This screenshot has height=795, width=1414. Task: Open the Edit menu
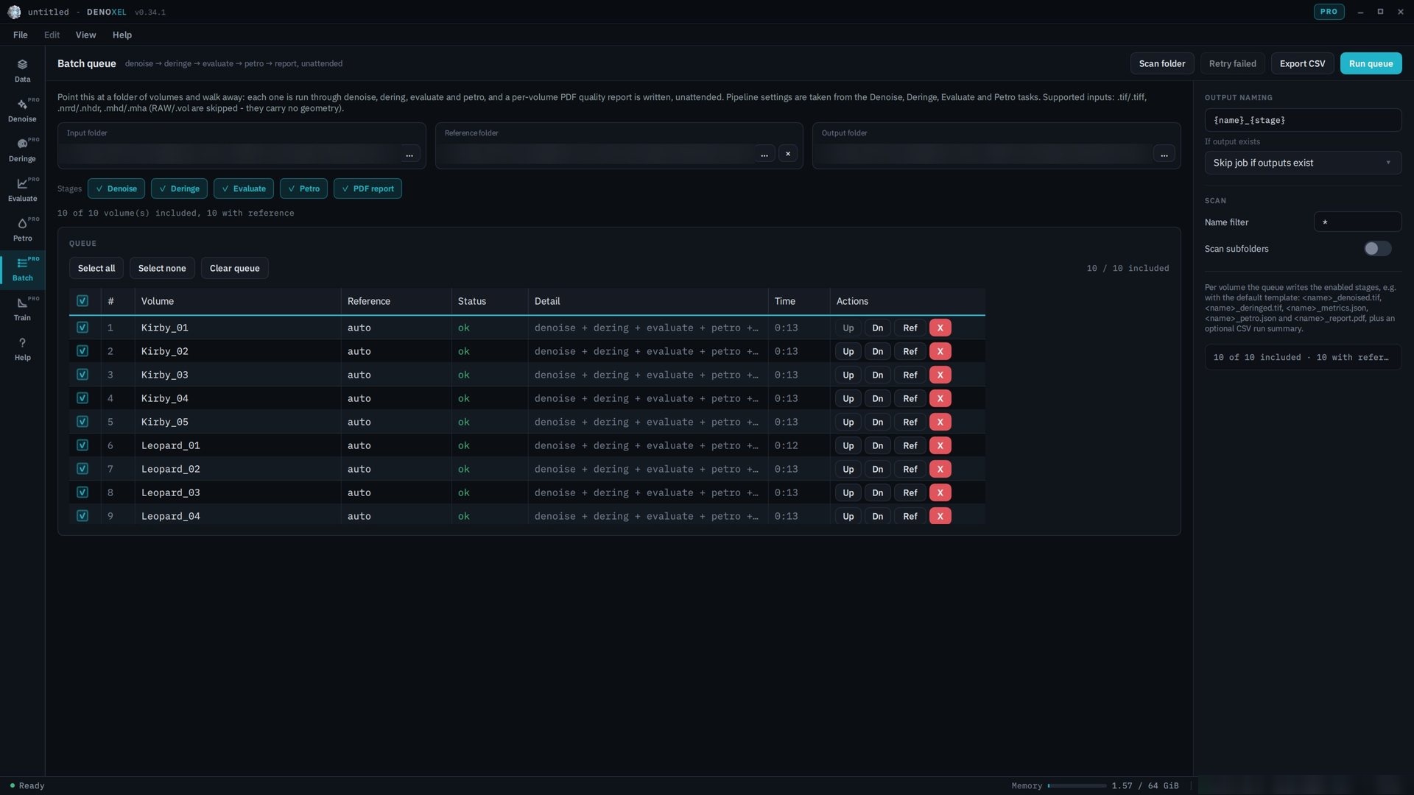pos(52,35)
